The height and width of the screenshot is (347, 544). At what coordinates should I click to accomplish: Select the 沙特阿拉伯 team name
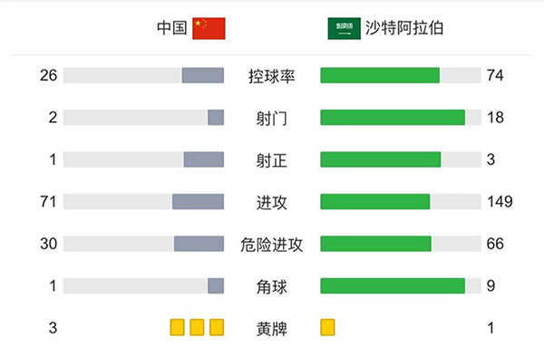[x=404, y=28]
